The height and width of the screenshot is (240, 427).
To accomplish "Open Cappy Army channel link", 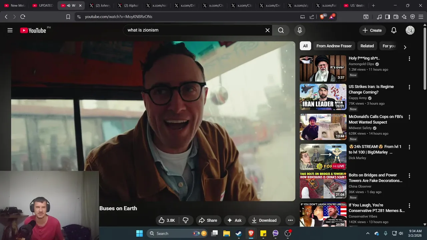I will click(358, 98).
